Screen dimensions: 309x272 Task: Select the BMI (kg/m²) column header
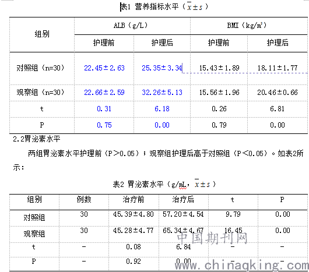(x=247, y=26)
